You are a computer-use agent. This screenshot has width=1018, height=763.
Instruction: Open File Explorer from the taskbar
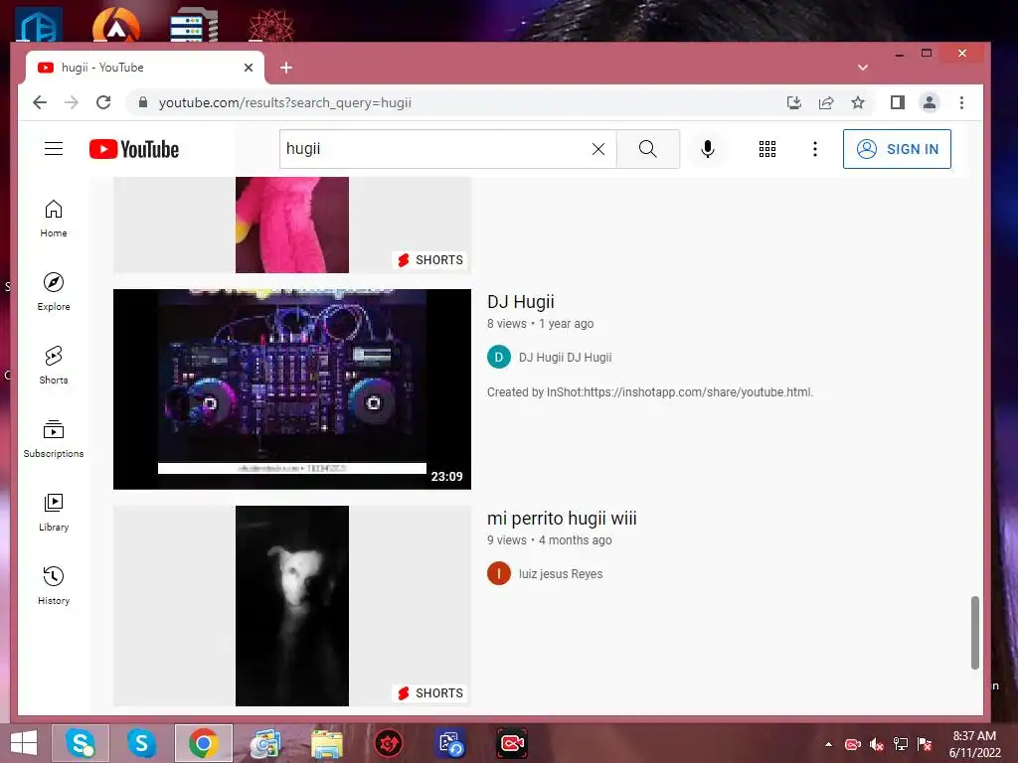(326, 743)
